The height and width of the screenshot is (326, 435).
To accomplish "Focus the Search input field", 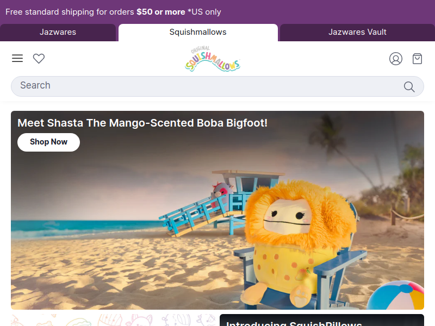I will coord(217,86).
